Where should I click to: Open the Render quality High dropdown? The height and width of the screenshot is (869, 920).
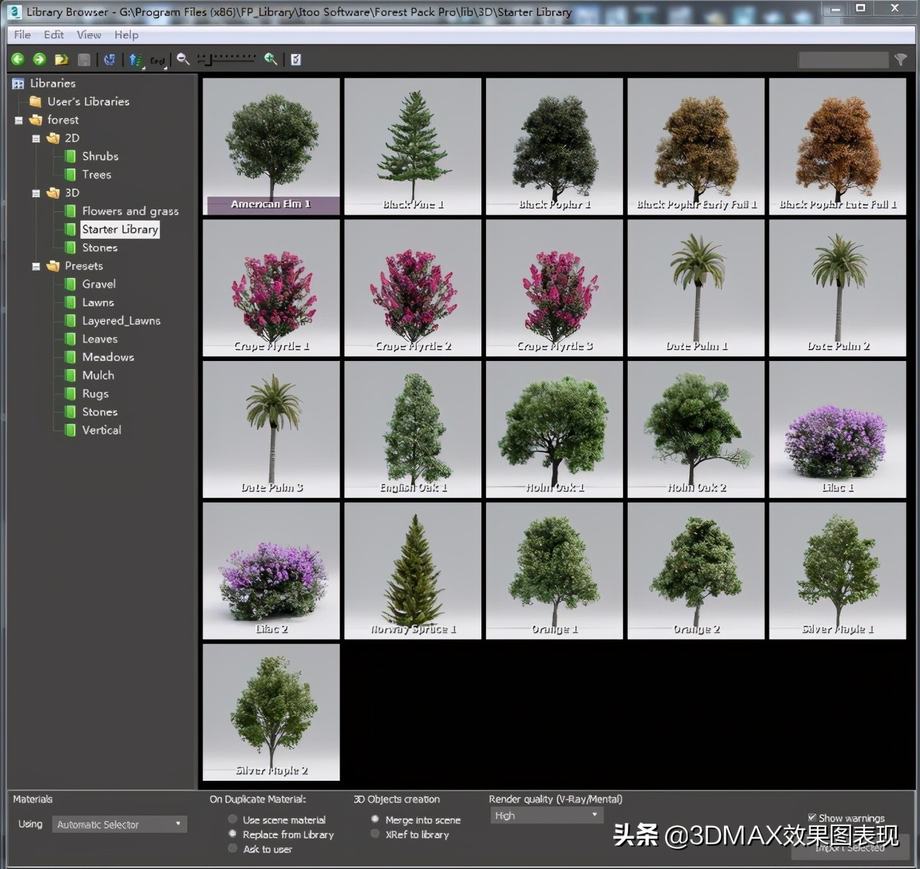(x=546, y=816)
